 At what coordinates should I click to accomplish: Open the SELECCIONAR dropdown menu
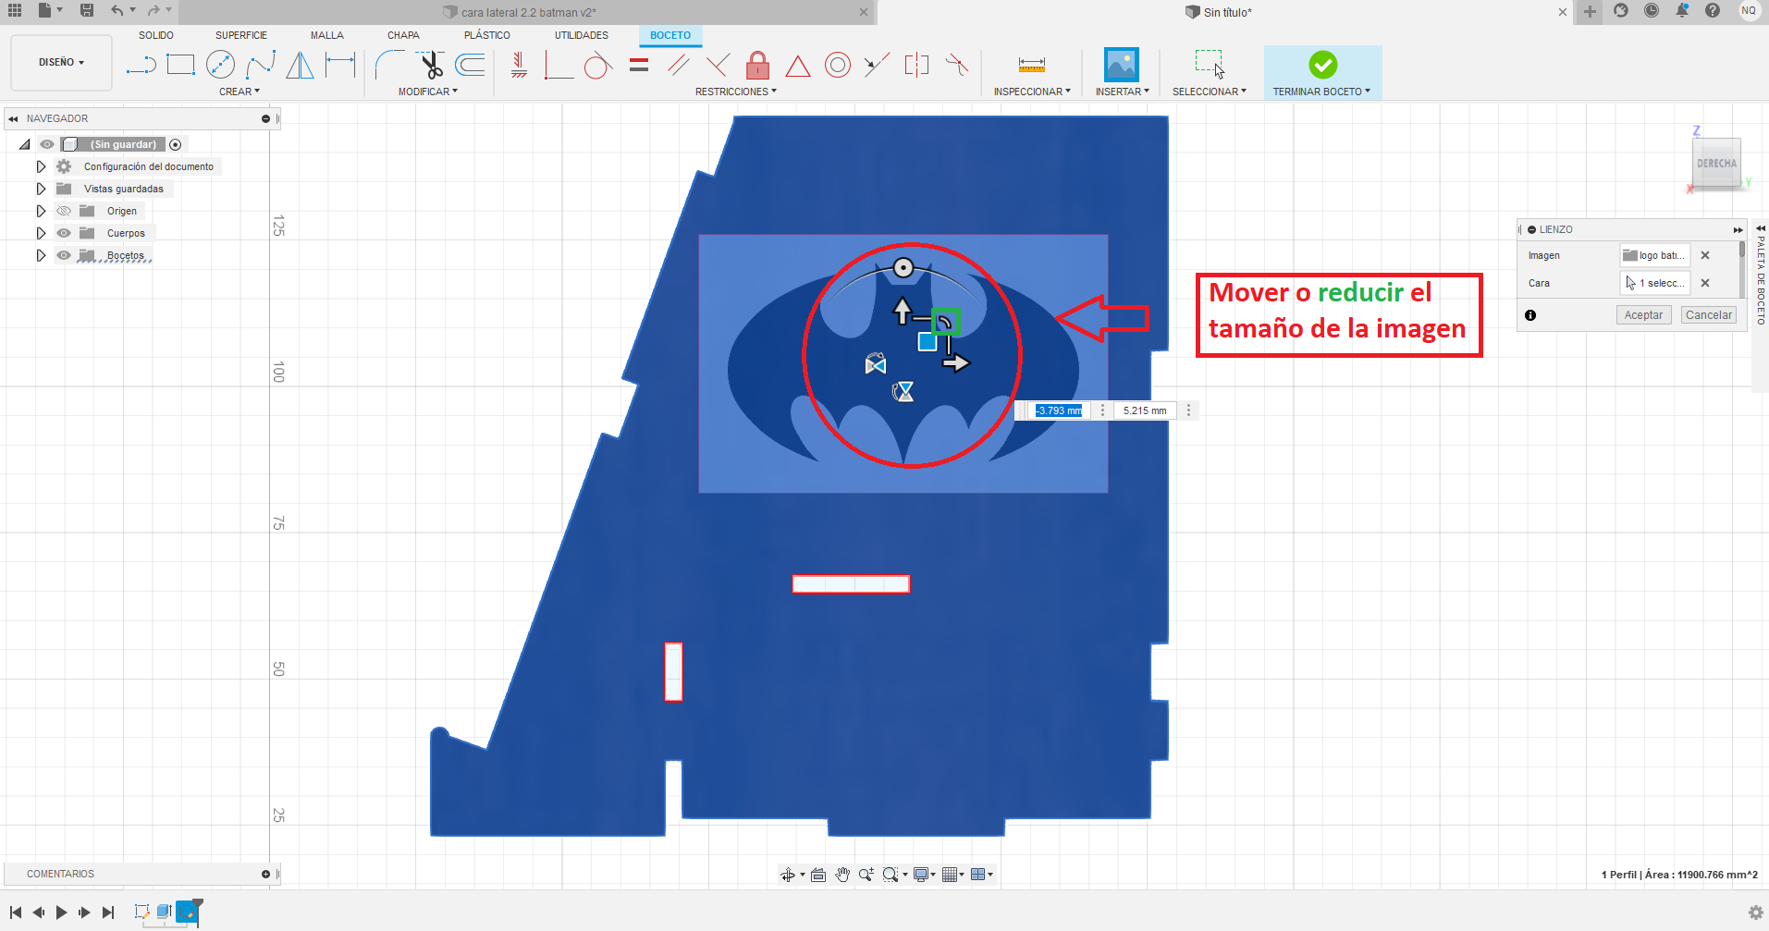coord(1210,92)
